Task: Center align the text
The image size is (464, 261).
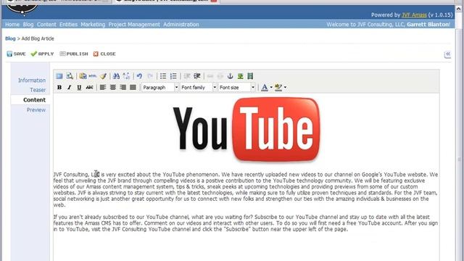Action: (113, 87)
